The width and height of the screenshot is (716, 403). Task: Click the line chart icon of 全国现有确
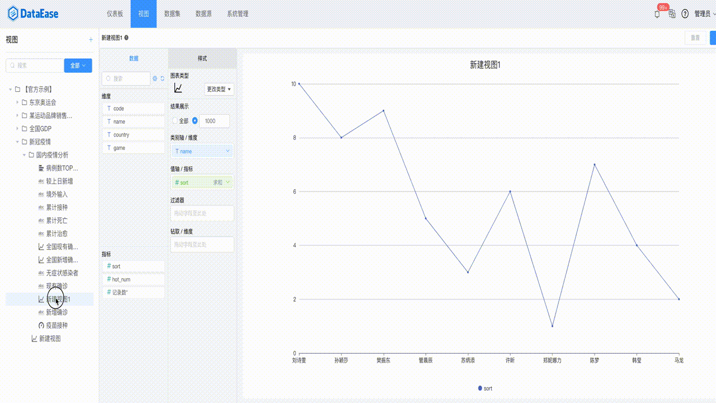pos(41,247)
